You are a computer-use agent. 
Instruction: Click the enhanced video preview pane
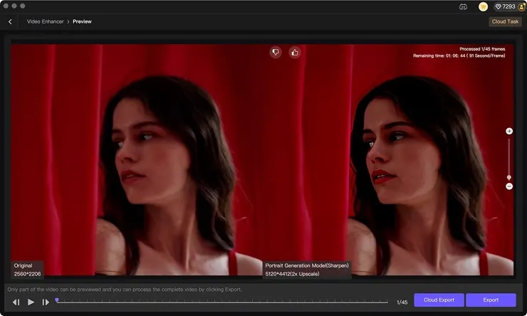(x=388, y=160)
